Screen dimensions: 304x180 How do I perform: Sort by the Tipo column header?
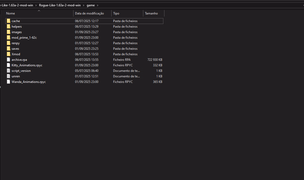[116, 13]
